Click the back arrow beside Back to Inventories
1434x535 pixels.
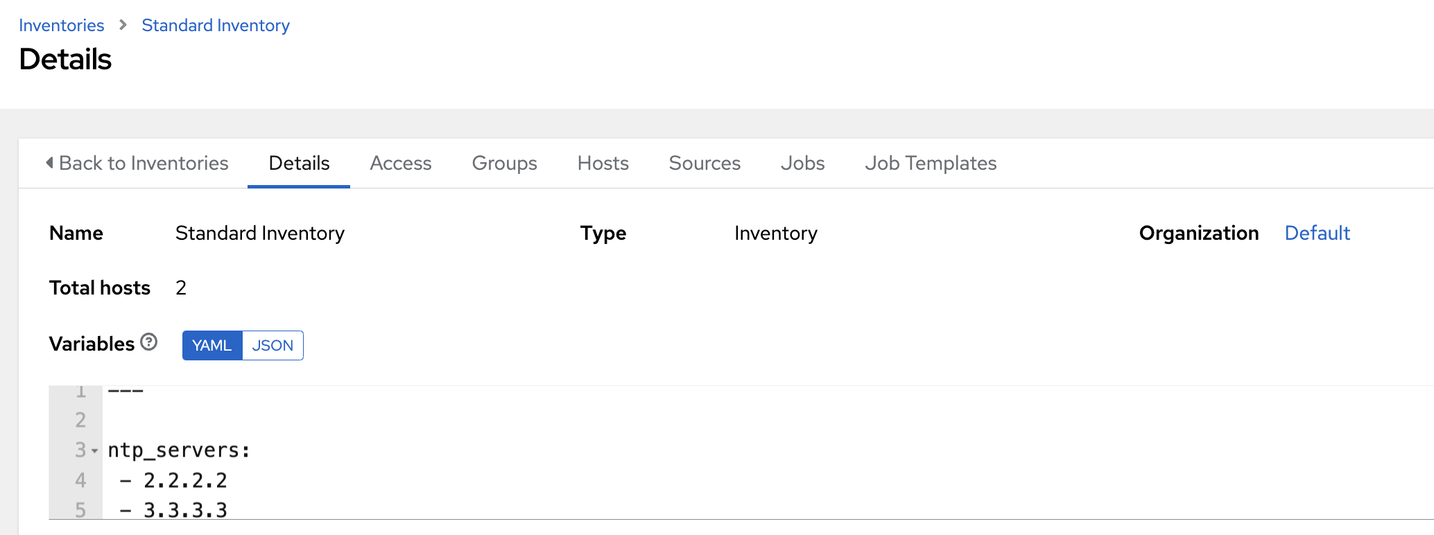click(x=49, y=162)
